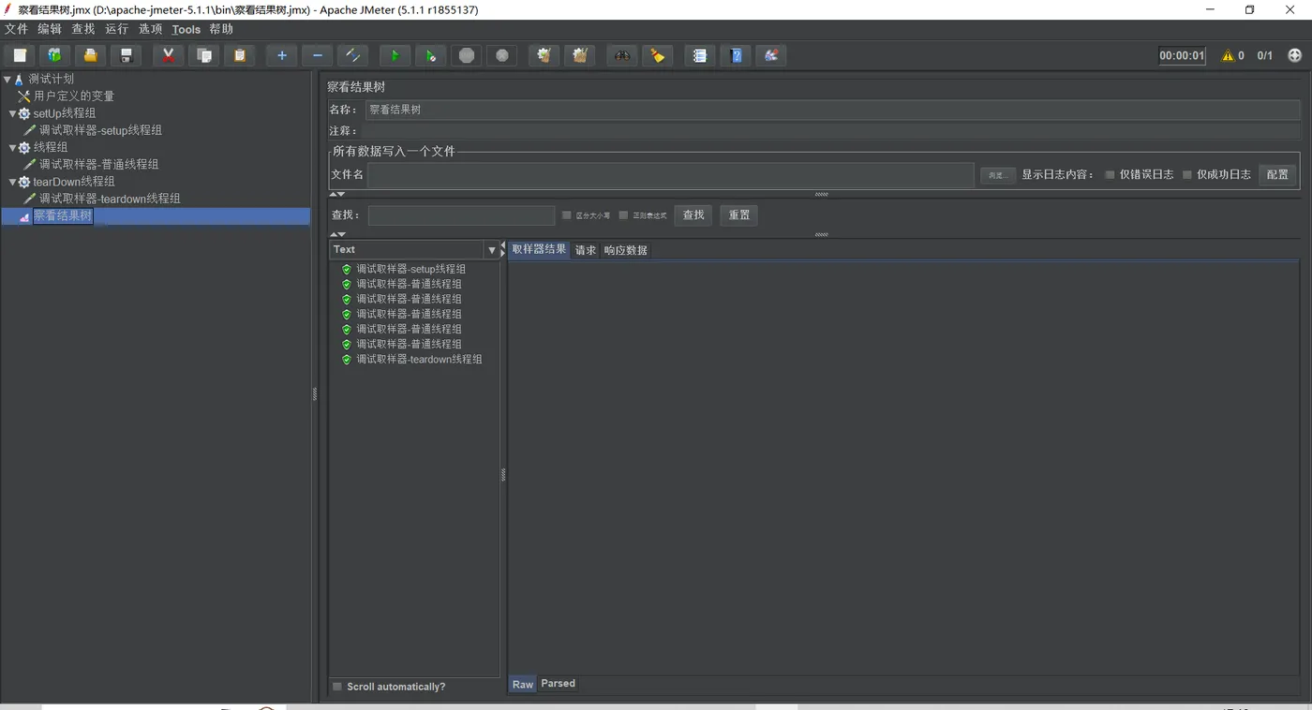Clear all results toolbar icon
The height and width of the screenshot is (710, 1312).
(x=580, y=55)
